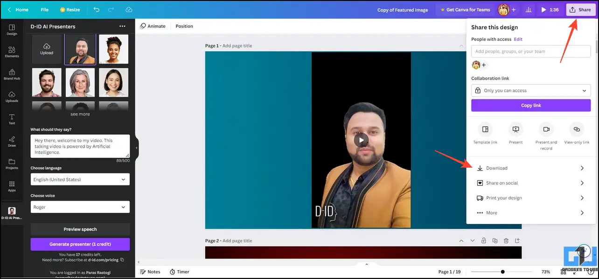The height and width of the screenshot is (279, 599).
Task: Delete Page 2 with trash icon
Action: [x=506, y=241]
